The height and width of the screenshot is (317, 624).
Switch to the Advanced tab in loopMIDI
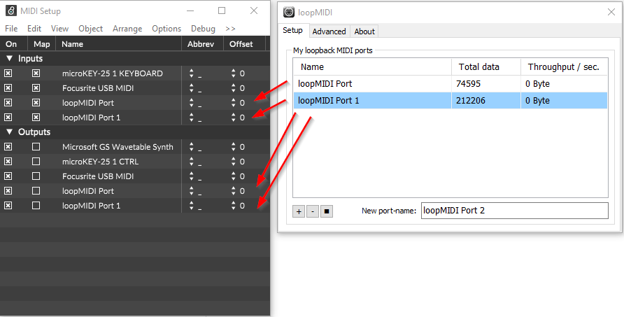point(329,31)
